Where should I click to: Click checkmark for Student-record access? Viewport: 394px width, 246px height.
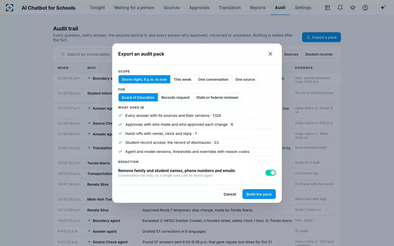pos(120,142)
